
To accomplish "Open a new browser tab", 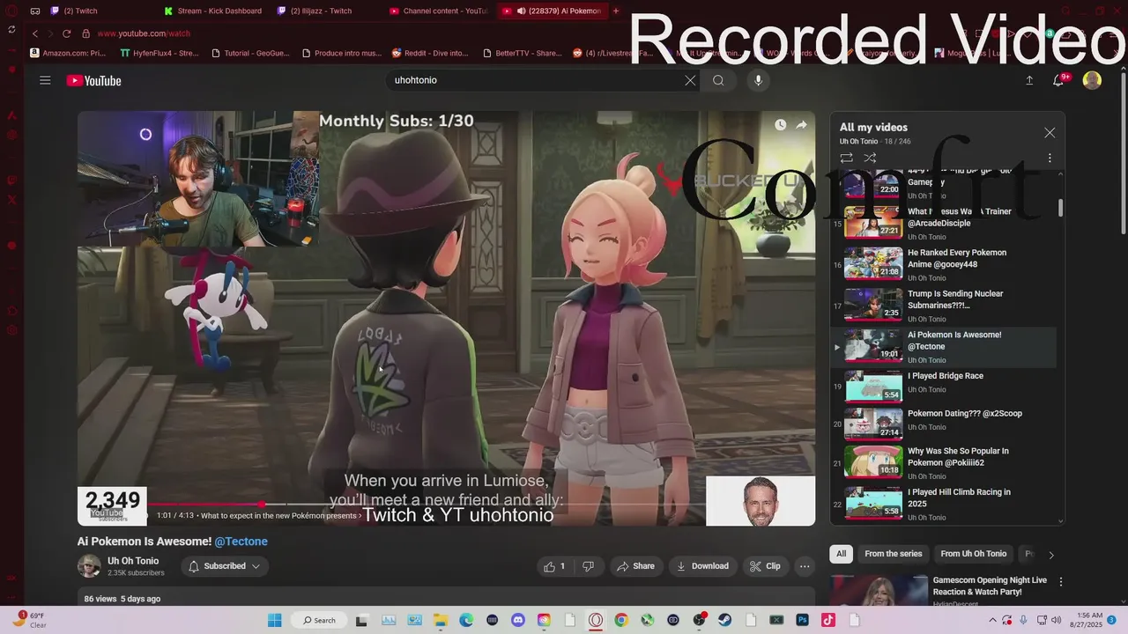I will click(615, 11).
